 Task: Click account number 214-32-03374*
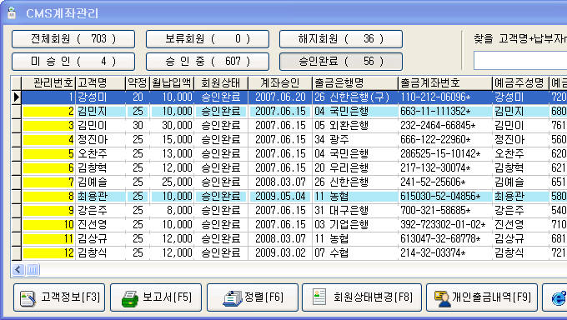point(444,252)
